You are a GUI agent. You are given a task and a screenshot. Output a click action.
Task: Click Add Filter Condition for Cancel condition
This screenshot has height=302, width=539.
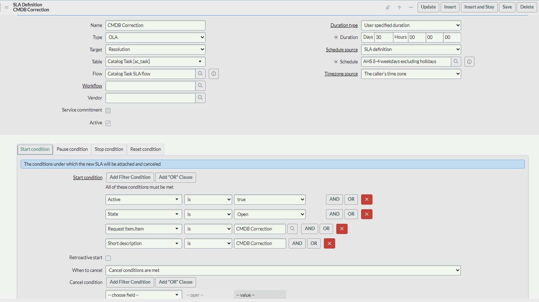click(x=130, y=282)
